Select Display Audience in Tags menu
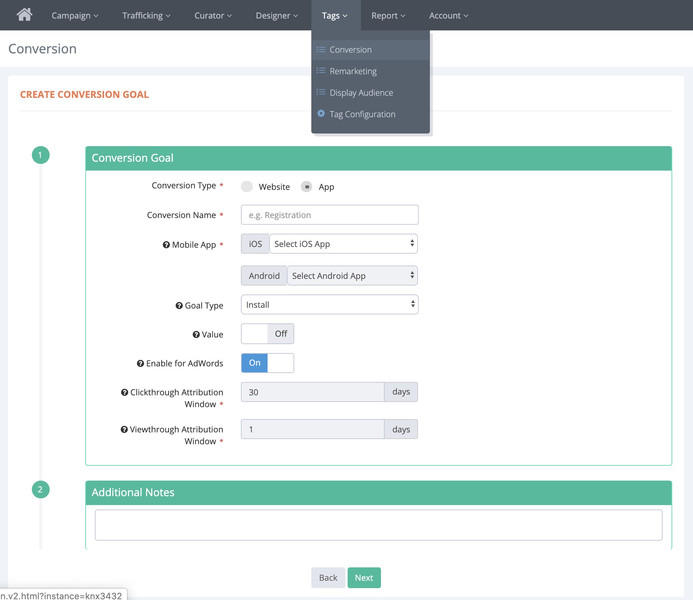This screenshot has height=600, width=693. 361,93
